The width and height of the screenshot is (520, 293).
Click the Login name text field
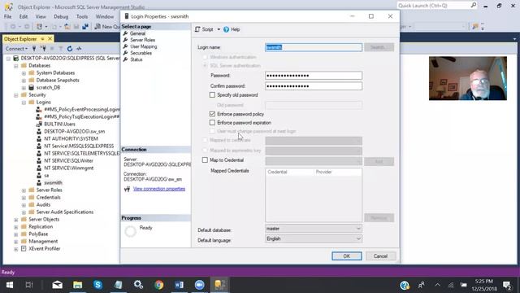pos(314,47)
